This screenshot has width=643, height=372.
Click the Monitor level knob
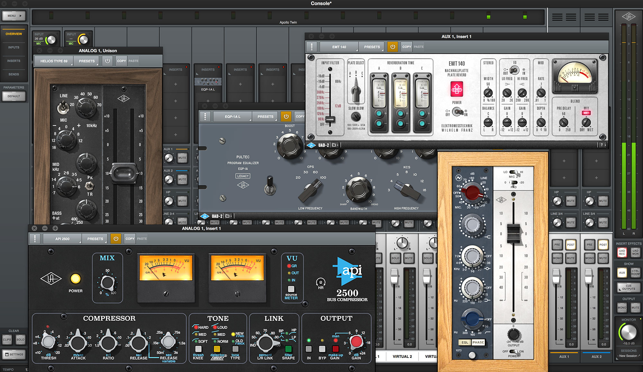pyautogui.click(x=629, y=333)
